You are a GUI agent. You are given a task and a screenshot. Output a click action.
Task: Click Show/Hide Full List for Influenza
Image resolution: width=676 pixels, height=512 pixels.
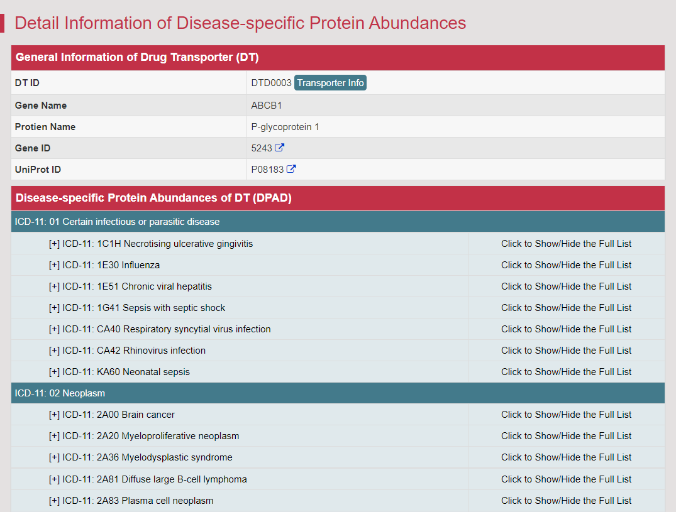click(566, 265)
